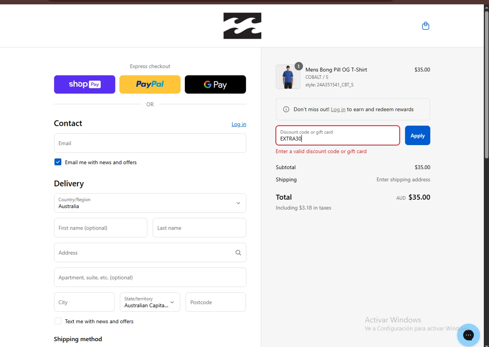The height and width of the screenshot is (347, 489).
Task: Follow the Log in link in the rewards notice
Action: point(338,109)
